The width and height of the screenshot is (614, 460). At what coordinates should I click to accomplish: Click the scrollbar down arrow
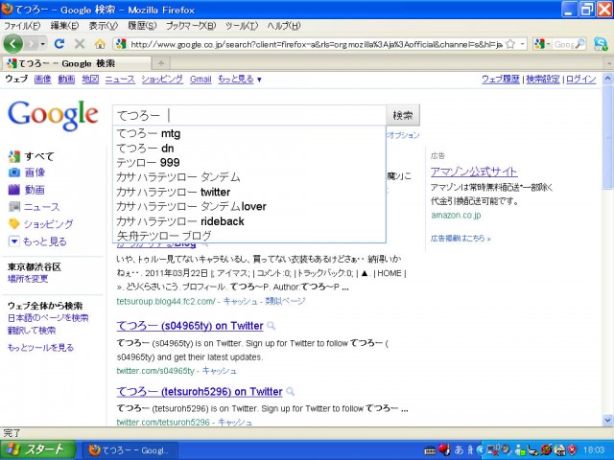607,421
